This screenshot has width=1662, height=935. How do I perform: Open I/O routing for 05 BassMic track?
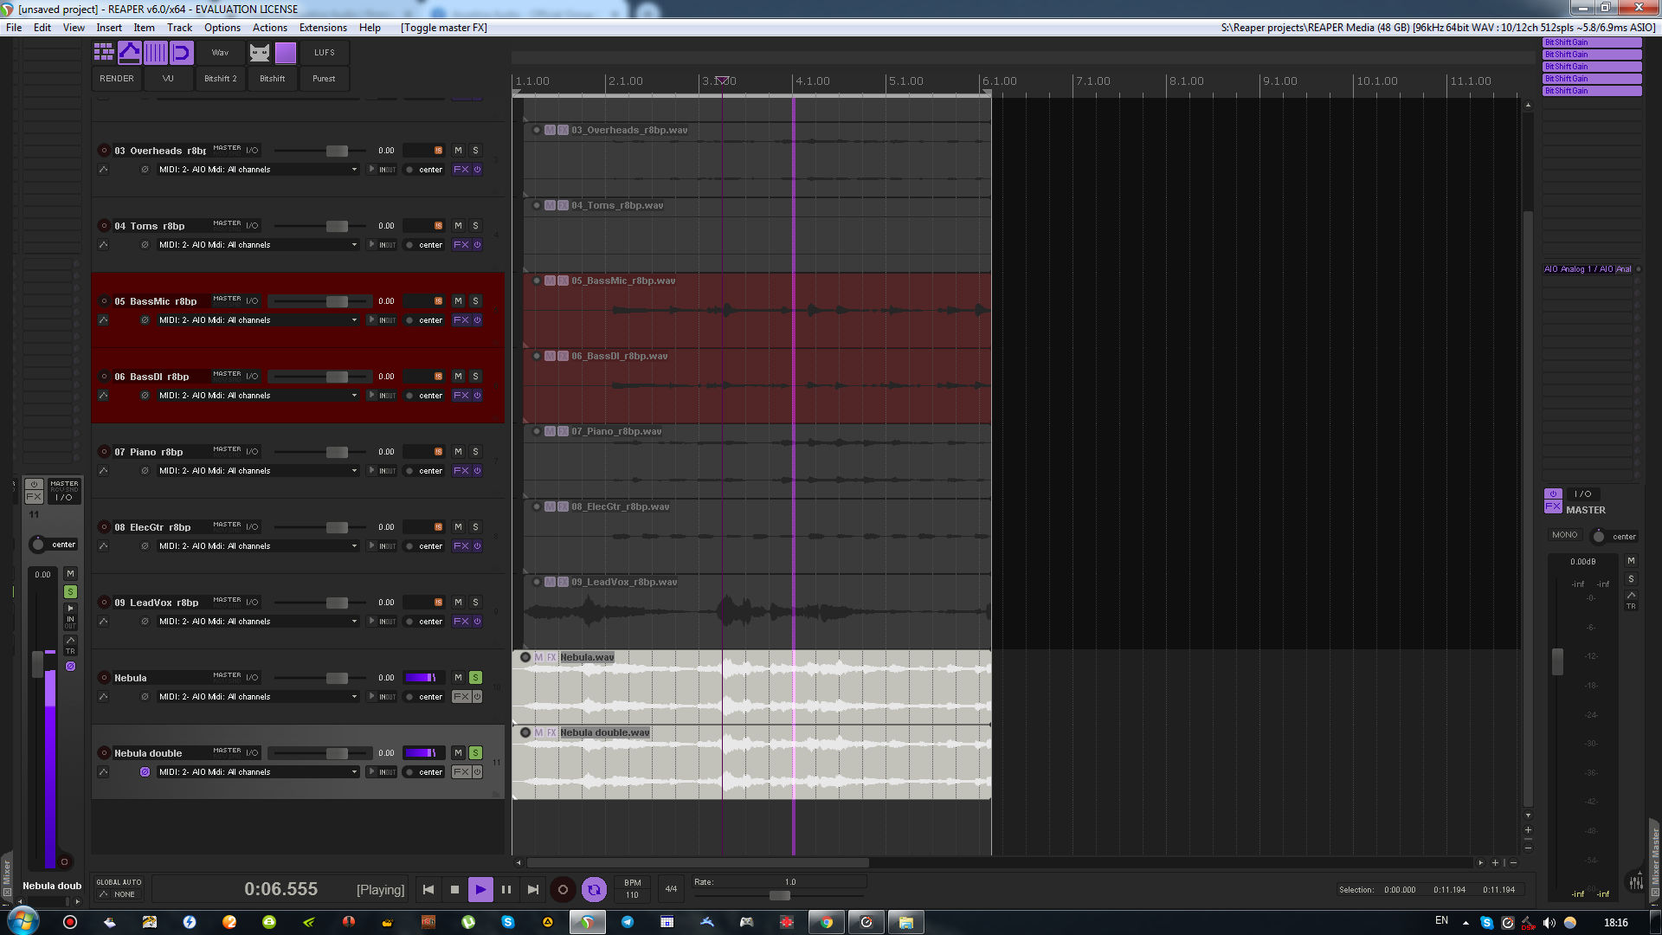click(252, 301)
